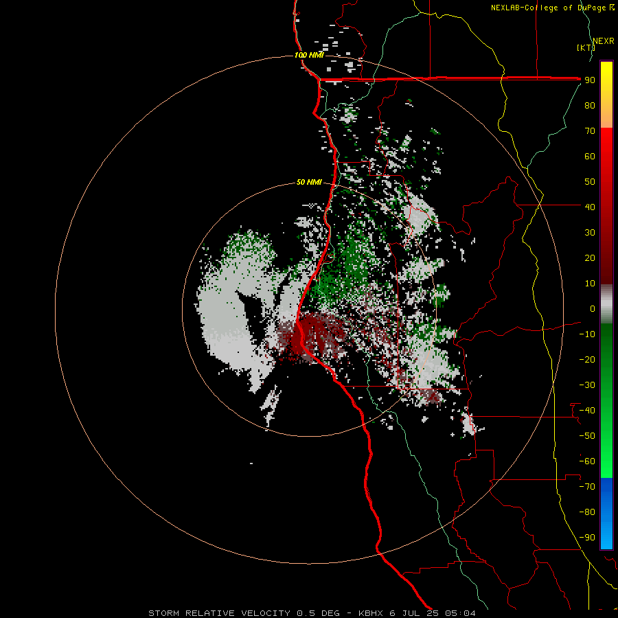Screen dimensions: 618x618
Task: Click the -10 value on the velocity scale
Action: click(587, 334)
